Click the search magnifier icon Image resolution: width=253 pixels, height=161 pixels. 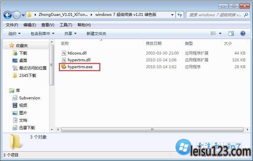(x=246, y=15)
